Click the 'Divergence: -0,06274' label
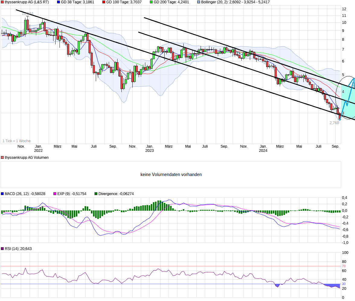355x301 pixels. pyautogui.click(x=116, y=194)
